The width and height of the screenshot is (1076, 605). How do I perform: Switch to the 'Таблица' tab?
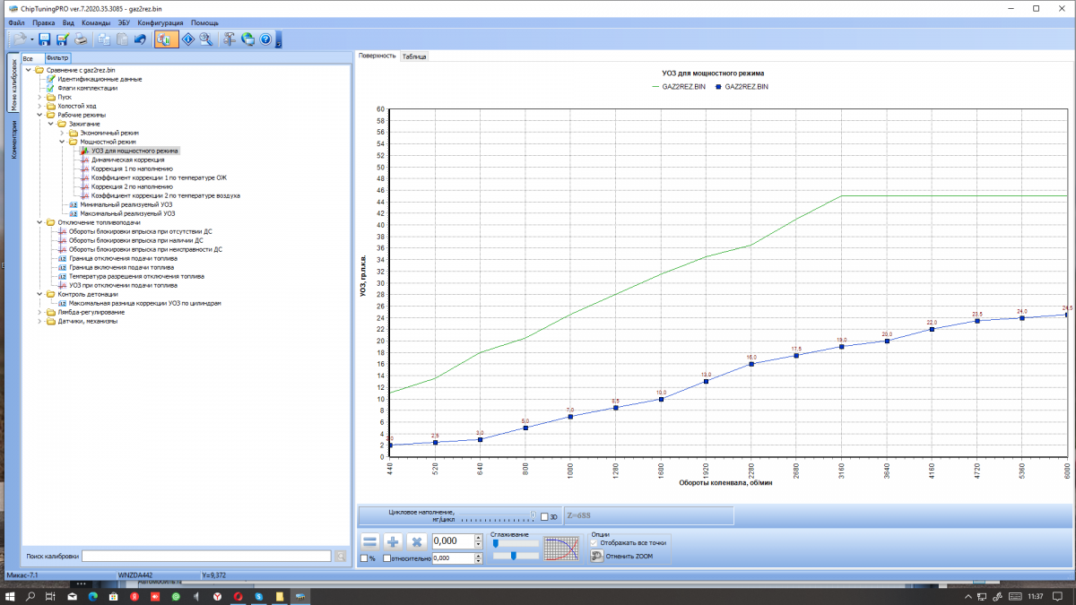pos(414,56)
